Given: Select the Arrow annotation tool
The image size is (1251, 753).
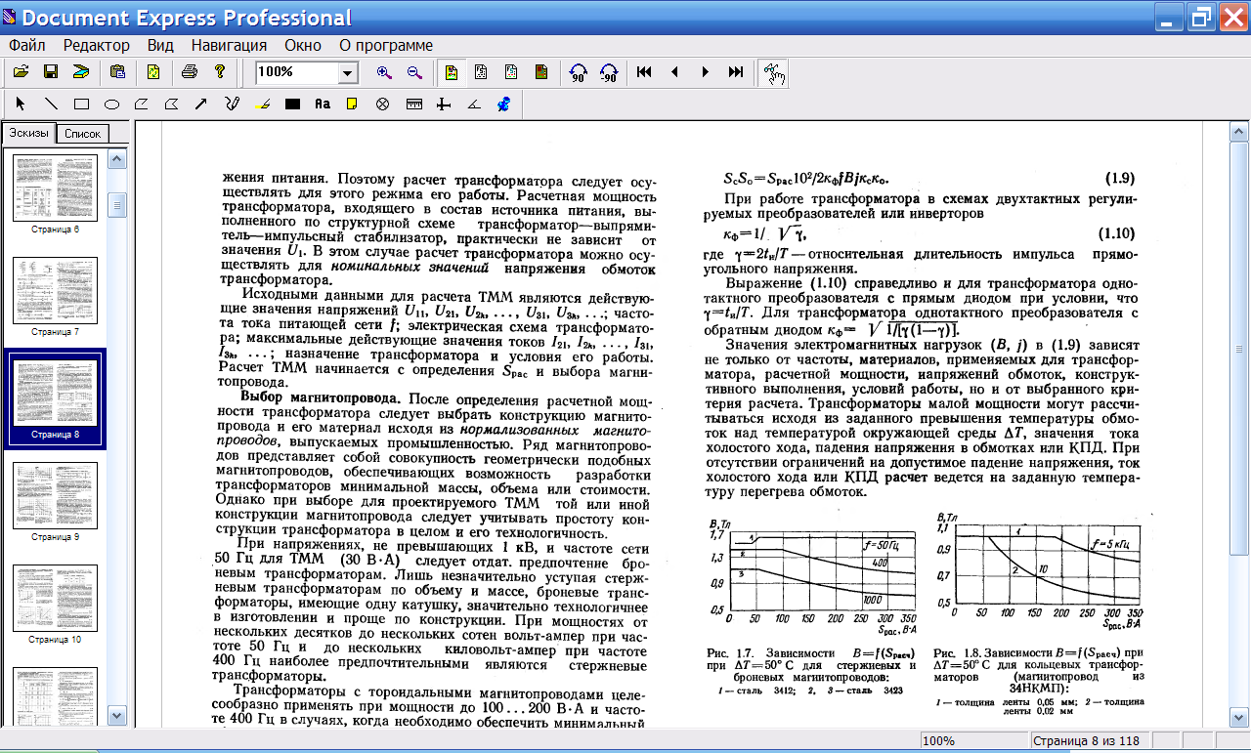Looking at the screenshot, I should [x=201, y=104].
